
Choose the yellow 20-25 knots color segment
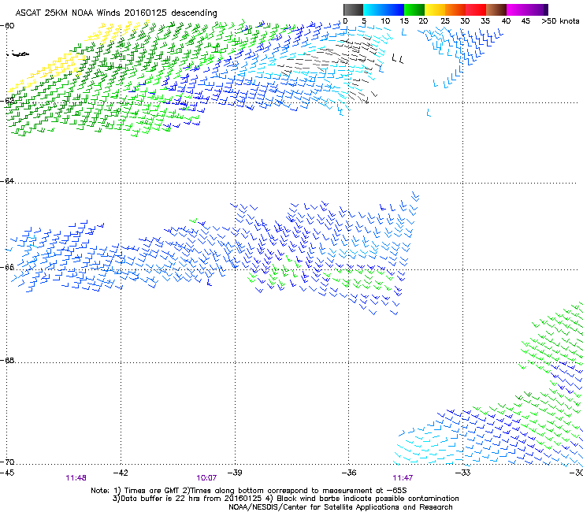tap(435, 9)
